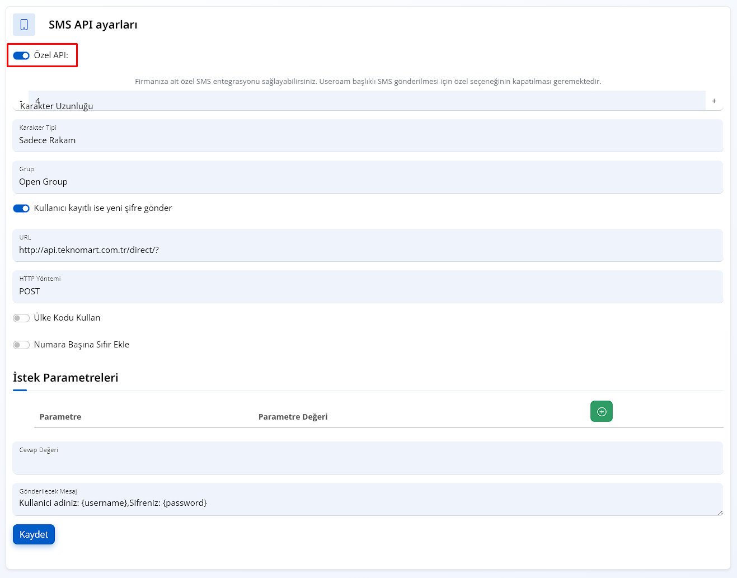Screen dimensions: 737x578
Task: Expand the Grup selection showing Open Group
Action: coord(367,177)
